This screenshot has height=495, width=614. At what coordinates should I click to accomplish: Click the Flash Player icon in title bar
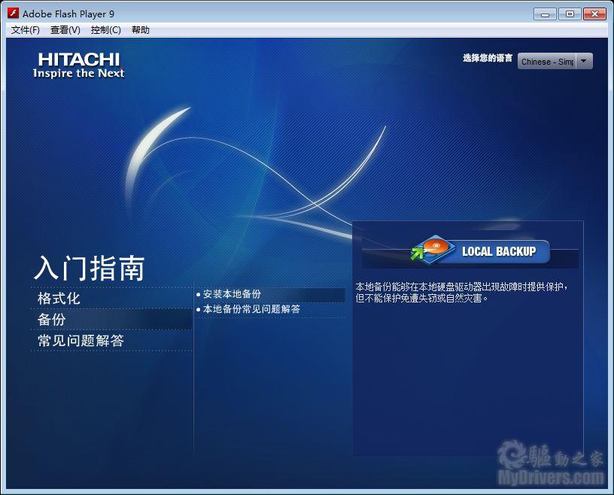pyautogui.click(x=13, y=14)
